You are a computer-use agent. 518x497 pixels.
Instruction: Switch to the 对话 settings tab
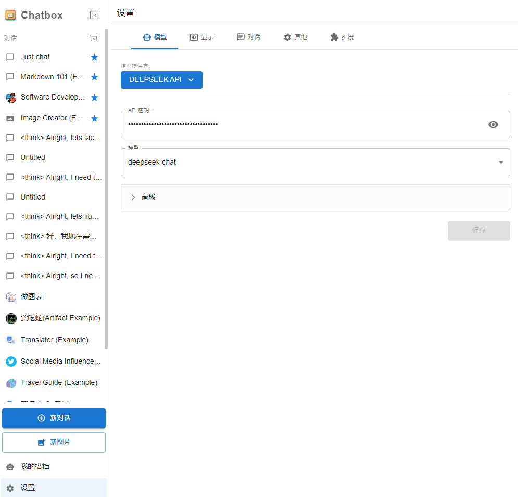click(x=248, y=37)
